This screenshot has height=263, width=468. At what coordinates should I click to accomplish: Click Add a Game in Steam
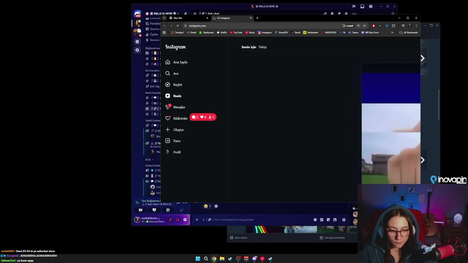pyautogui.click(x=238, y=238)
